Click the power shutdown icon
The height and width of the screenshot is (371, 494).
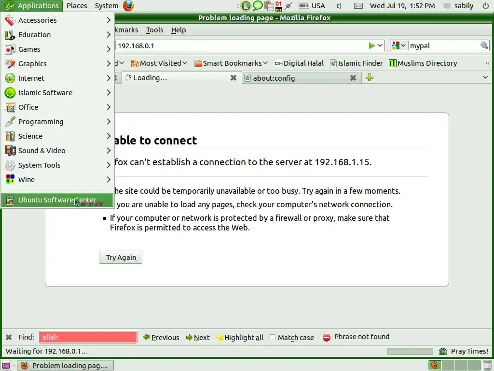pos(486,6)
